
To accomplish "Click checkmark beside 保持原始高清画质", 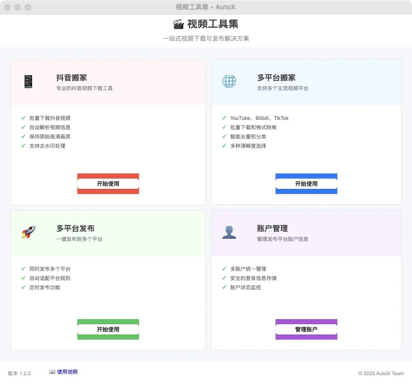I will click(23, 136).
